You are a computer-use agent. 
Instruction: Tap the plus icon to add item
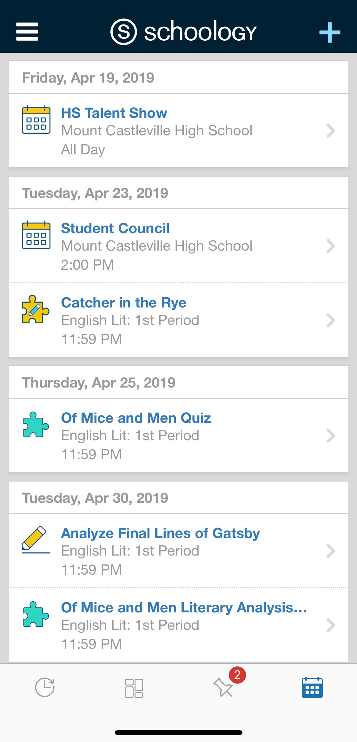(329, 32)
